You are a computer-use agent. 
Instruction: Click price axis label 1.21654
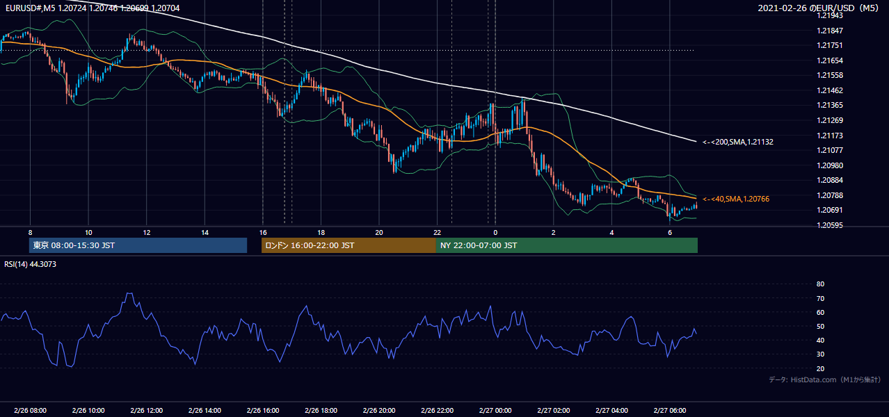tap(830, 60)
